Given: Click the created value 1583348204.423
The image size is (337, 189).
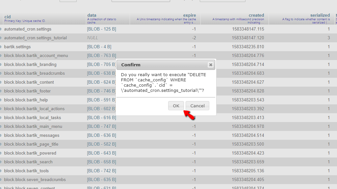Looking at the screenshot, I should [x=248, y=153].
